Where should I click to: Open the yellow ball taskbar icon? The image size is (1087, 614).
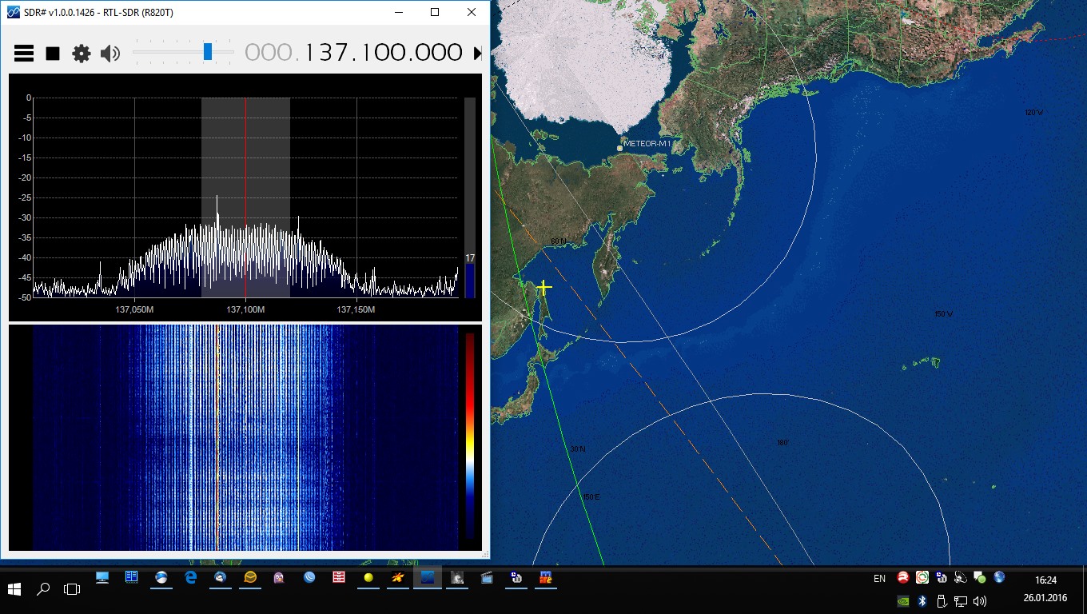pyautogui.click(x=368, y=577)
